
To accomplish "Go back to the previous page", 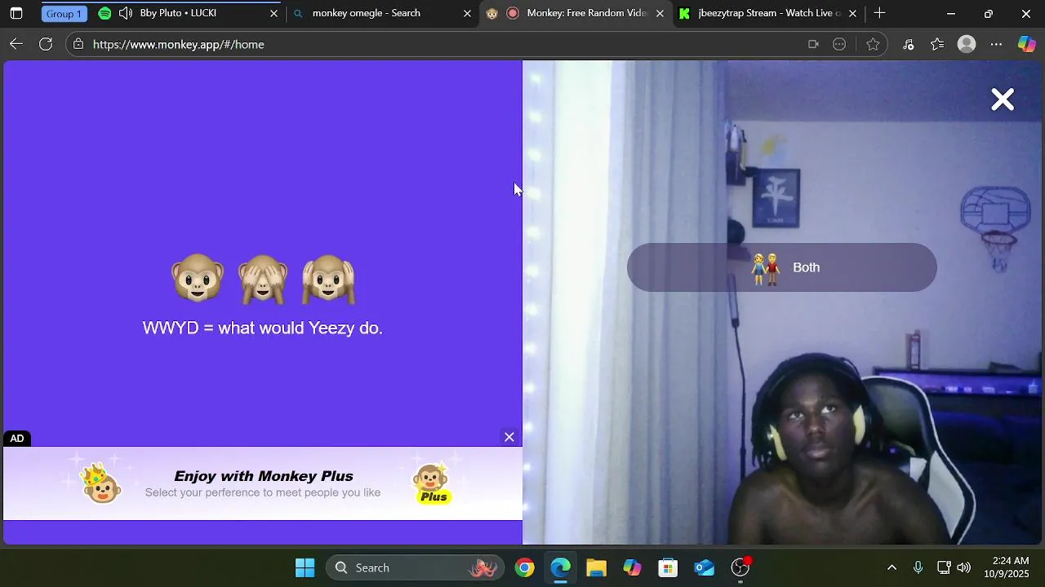I will (x=16, y=45).
